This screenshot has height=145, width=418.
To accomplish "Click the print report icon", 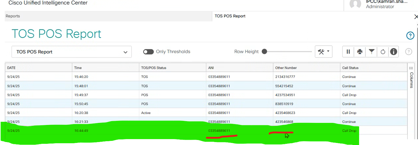I will click(x=360, y=52).
